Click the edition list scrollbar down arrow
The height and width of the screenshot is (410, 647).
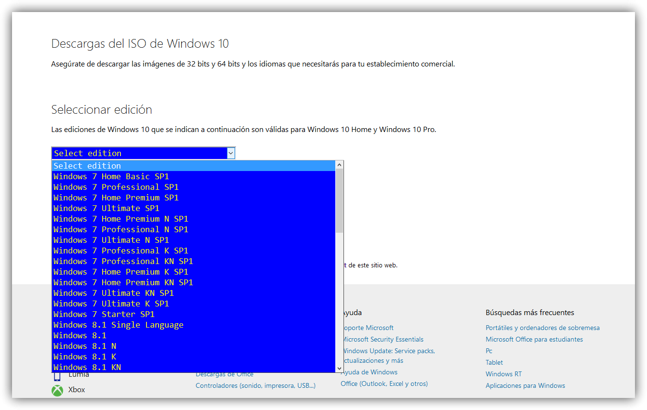[x=339, y=368]
